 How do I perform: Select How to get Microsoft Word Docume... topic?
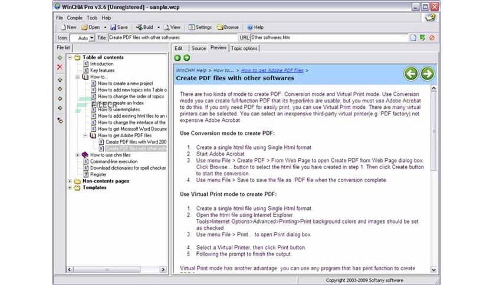click(132, 129)
